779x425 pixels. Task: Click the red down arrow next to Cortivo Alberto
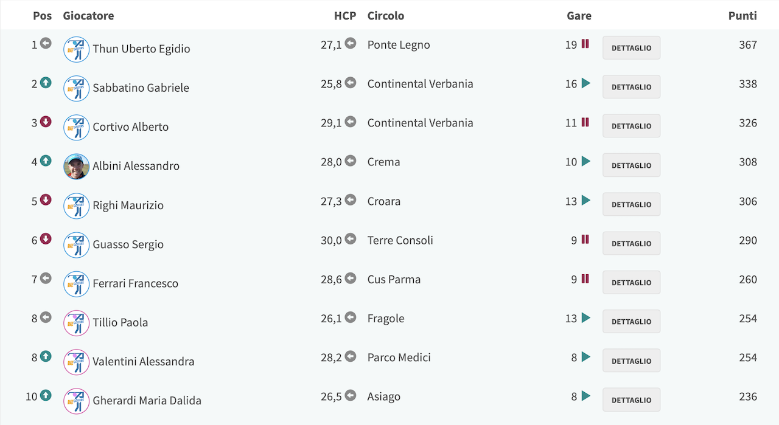point(46,122)
